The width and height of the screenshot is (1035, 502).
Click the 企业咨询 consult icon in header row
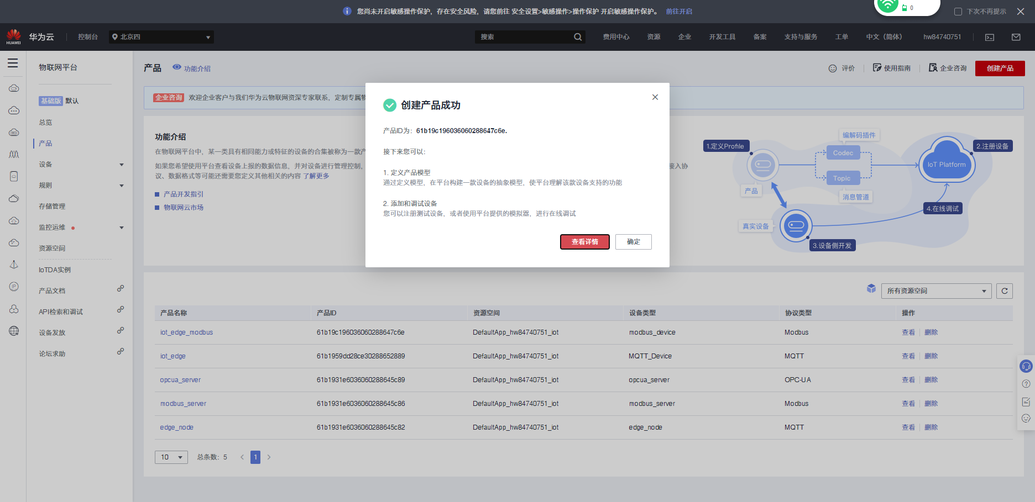click(x=933, y=68)
